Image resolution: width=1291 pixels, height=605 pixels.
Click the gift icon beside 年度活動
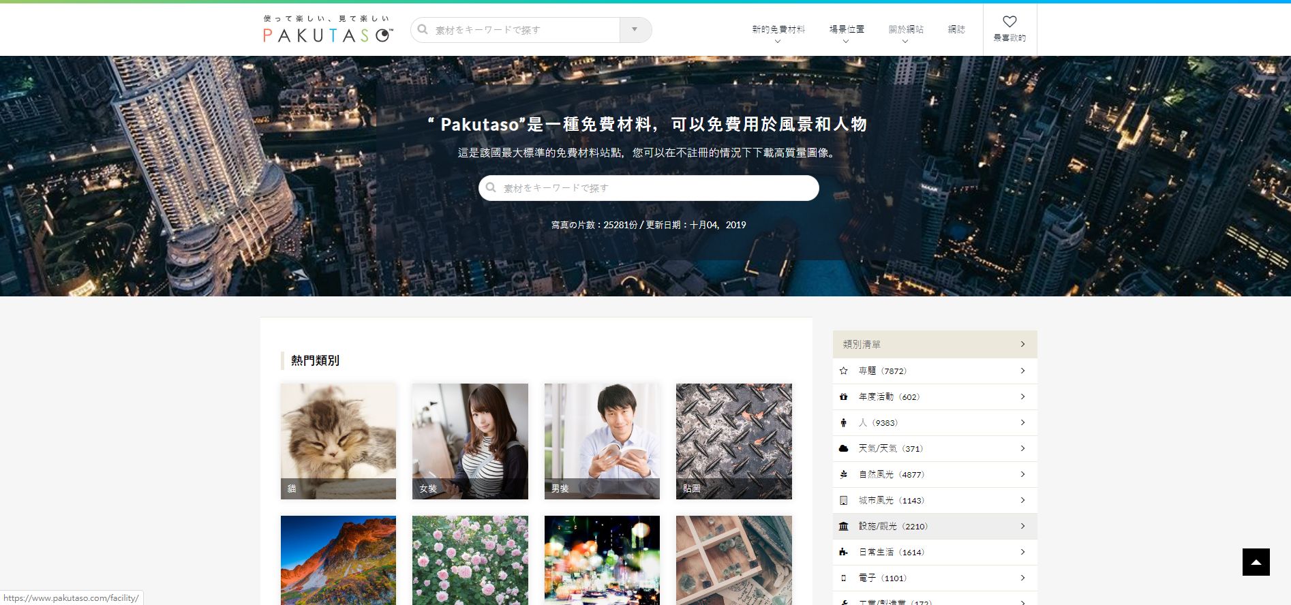pos(844,397)
